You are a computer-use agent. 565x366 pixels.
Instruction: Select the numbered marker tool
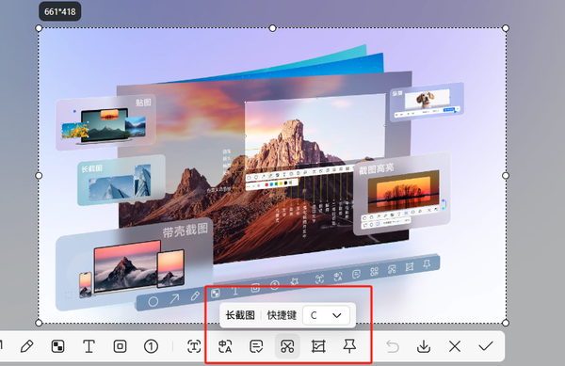pyautogui.click(x=151, y=346)
